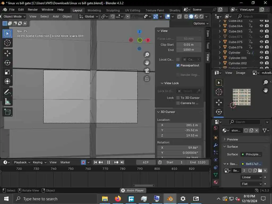Screen dimensions: 272x204
Task: Click the 3D Cursor X location field
Action: 179,125
